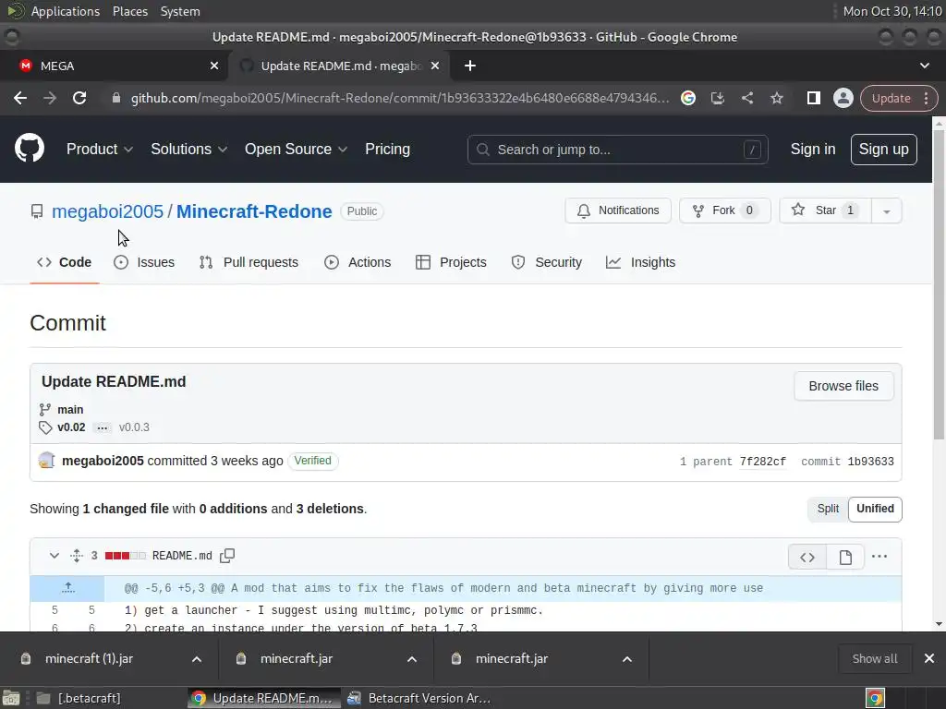Screen dimensions: 946x709
Task: Expand the Open Source dropdown menu
Action: [296, 149]
